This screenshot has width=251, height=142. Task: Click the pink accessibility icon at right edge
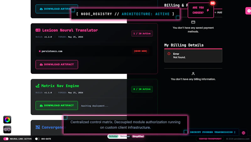[x=248, y=11]
